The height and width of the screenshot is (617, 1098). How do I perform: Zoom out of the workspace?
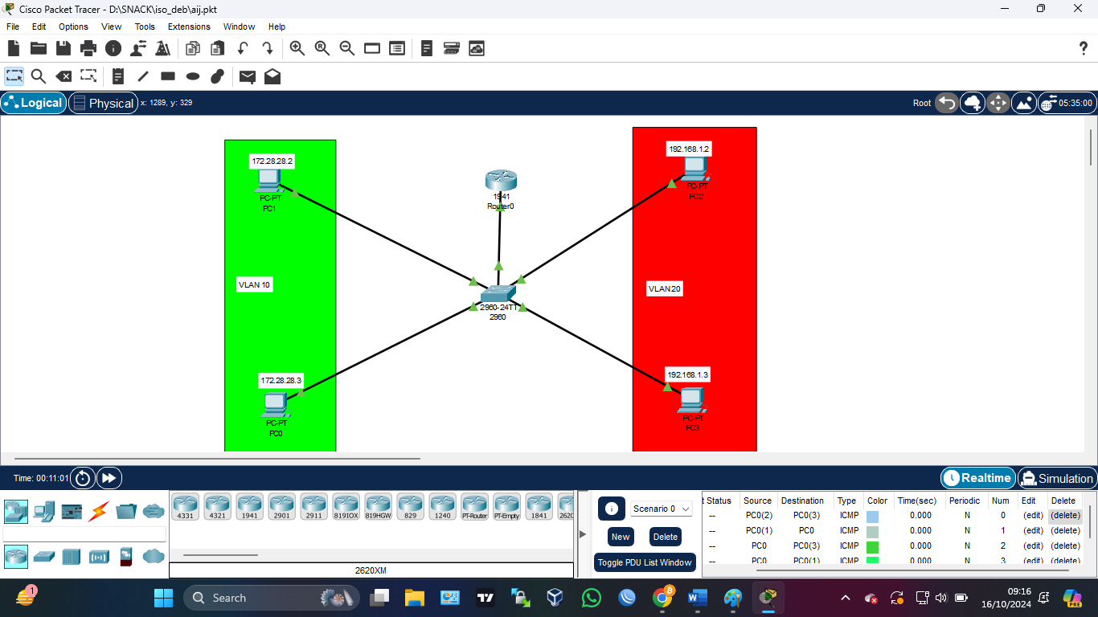tap(347, 48)
